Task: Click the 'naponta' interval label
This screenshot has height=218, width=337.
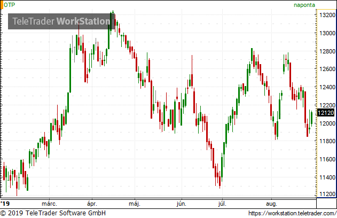Action: click(304, 5)
